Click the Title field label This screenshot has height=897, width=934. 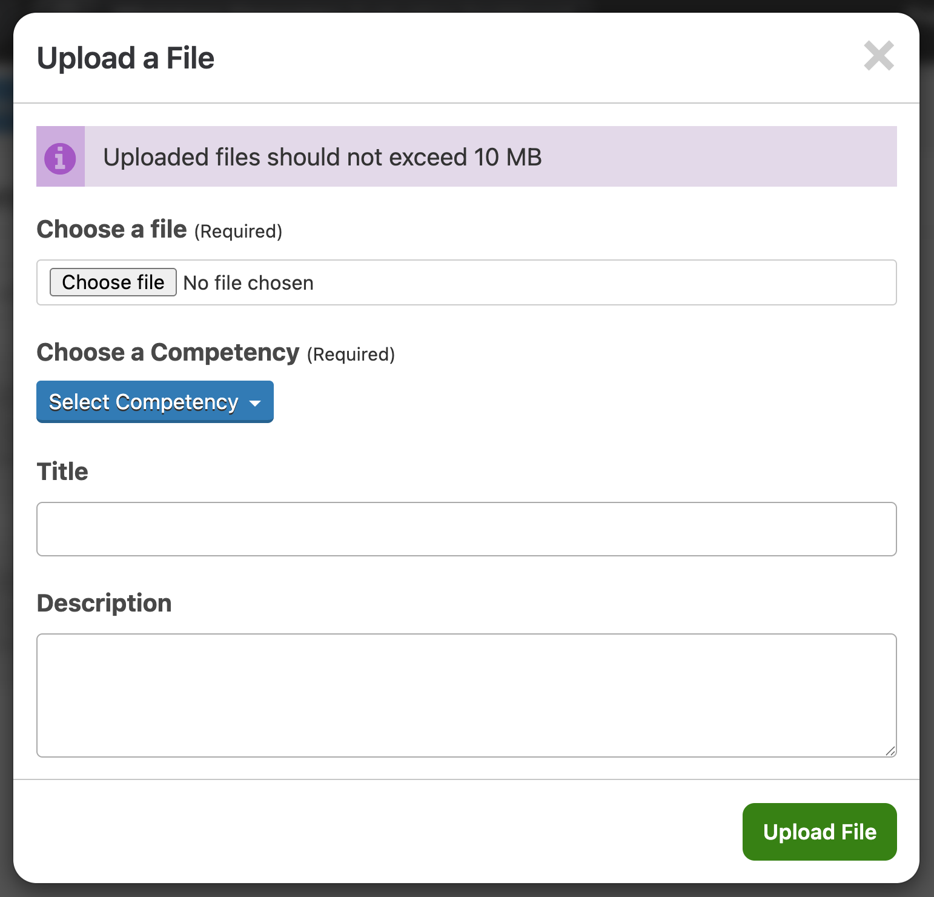(x=62, y=472)
